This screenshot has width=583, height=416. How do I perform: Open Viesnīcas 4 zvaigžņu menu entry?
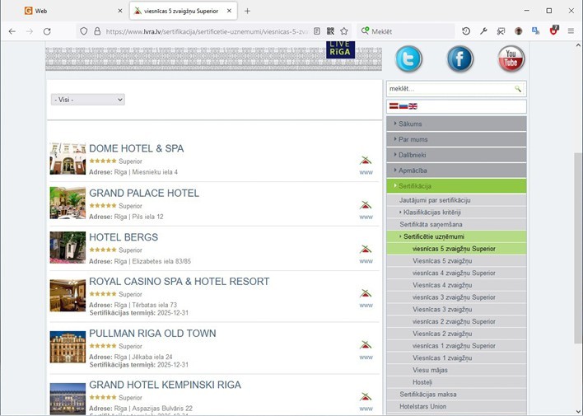point(456,285)
